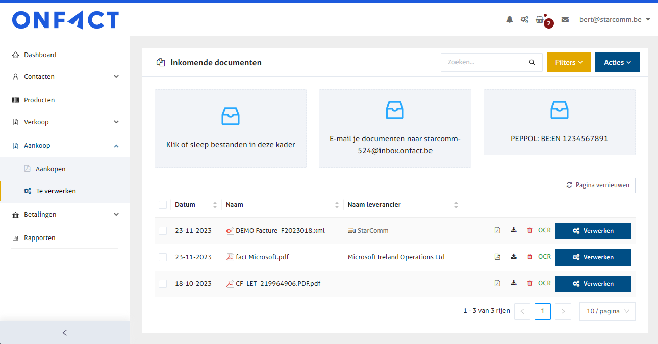Open the shopping basket with badge 2
Screen dimensions: 658x344
coord(540,20)
